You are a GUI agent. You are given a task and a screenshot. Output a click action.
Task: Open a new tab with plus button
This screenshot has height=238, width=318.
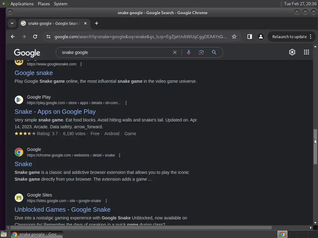(x=97, y=23)
